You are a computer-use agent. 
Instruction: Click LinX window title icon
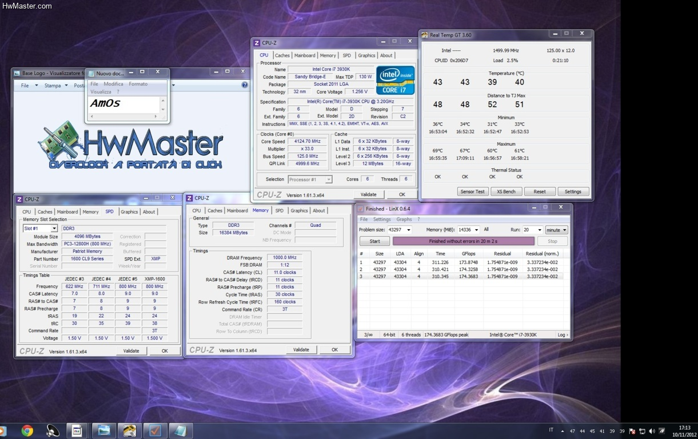click(x=361, y=209)
